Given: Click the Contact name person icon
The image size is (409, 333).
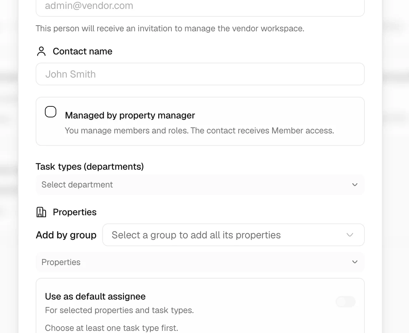Looking at the screenshot, I should click(x=41, y=51).
